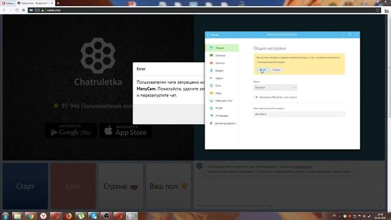Go back in the browser
The width and height of the screenshot is (391, 220).
click(4, 10)
